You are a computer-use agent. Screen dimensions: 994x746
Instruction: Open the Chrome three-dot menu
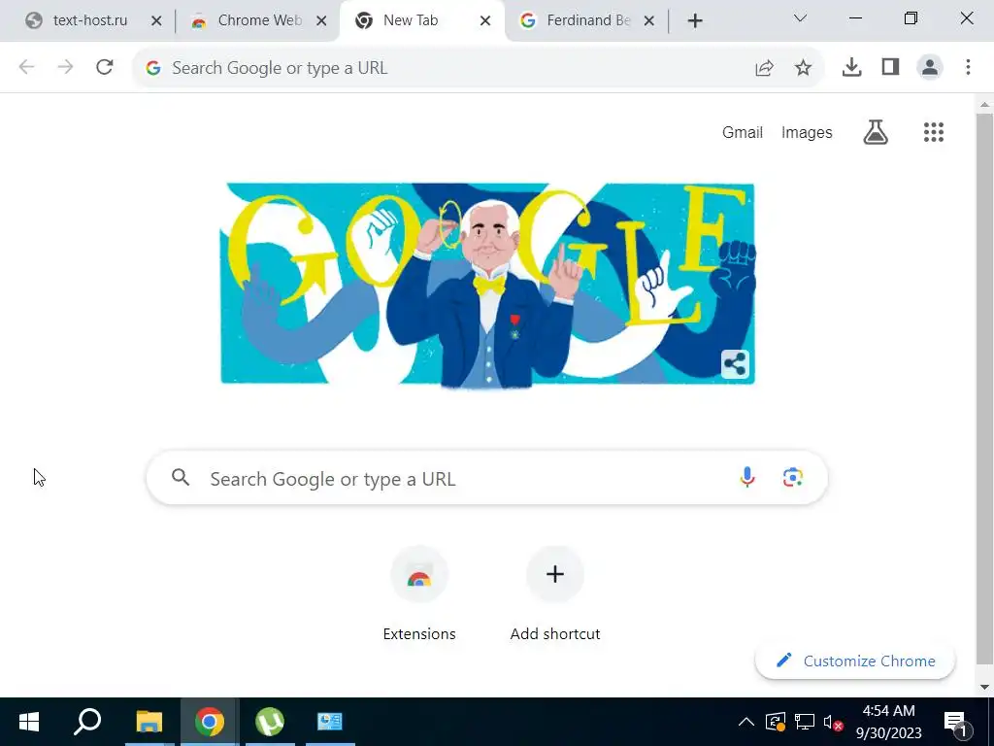click(x=968, y=67)
